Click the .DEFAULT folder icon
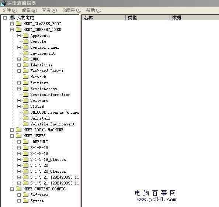This screenshot has height=207, width=219. [25, 142]
